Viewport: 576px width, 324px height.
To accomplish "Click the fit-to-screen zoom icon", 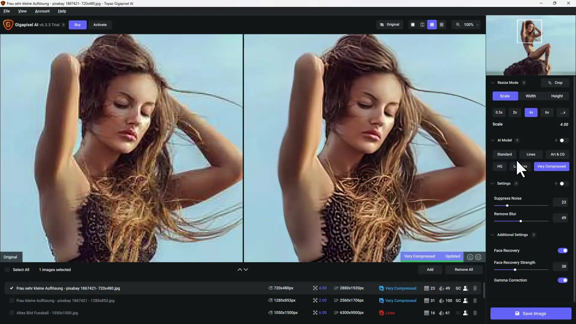I will (x=458, y=25).
